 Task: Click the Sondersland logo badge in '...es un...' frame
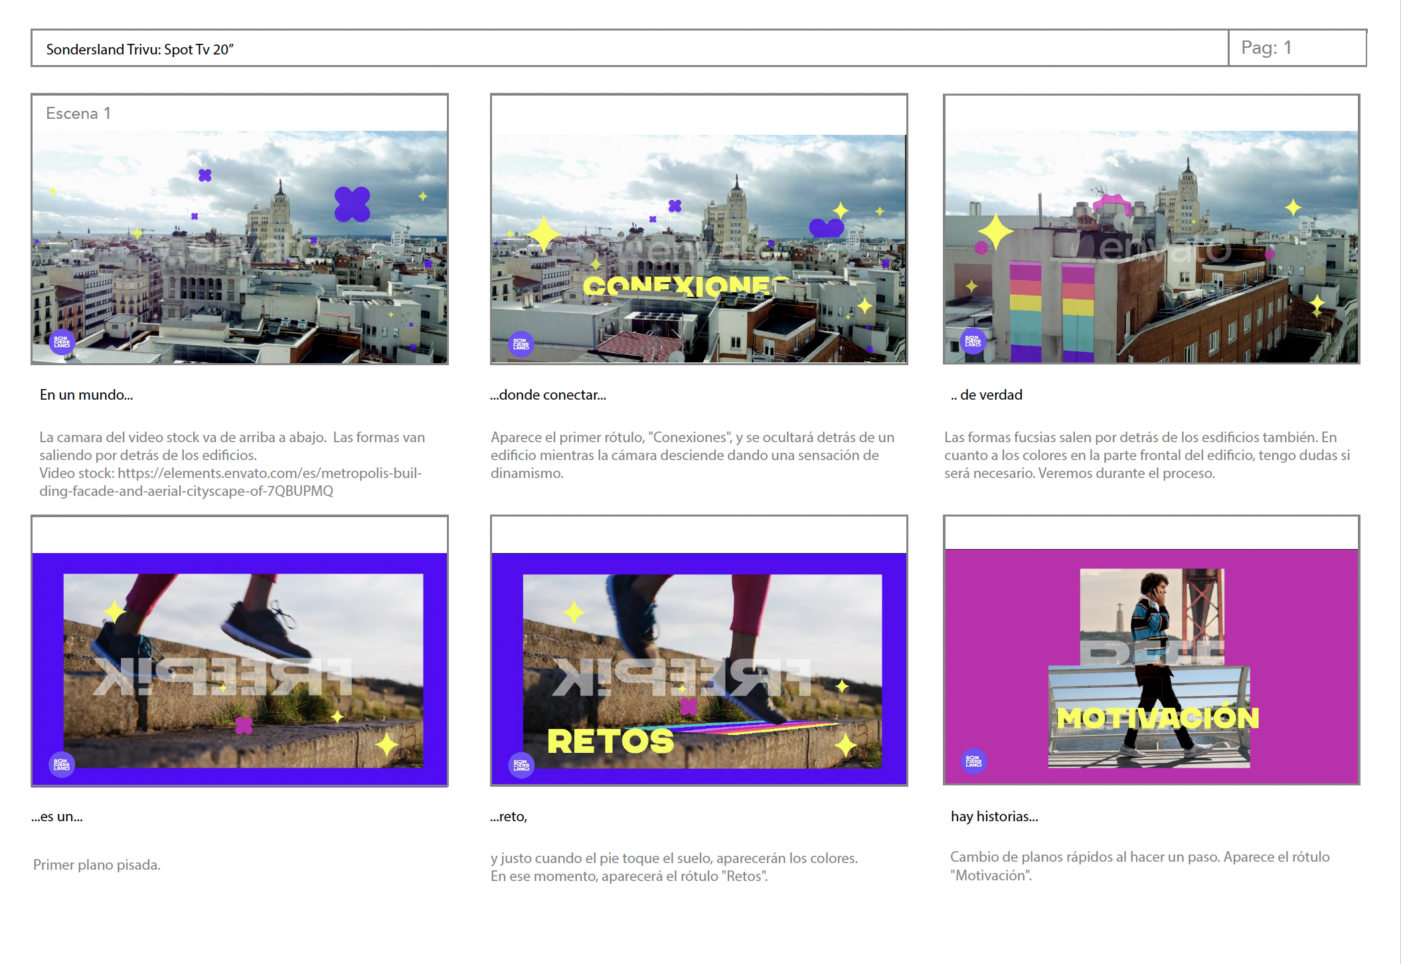click(x=62, y=764)
